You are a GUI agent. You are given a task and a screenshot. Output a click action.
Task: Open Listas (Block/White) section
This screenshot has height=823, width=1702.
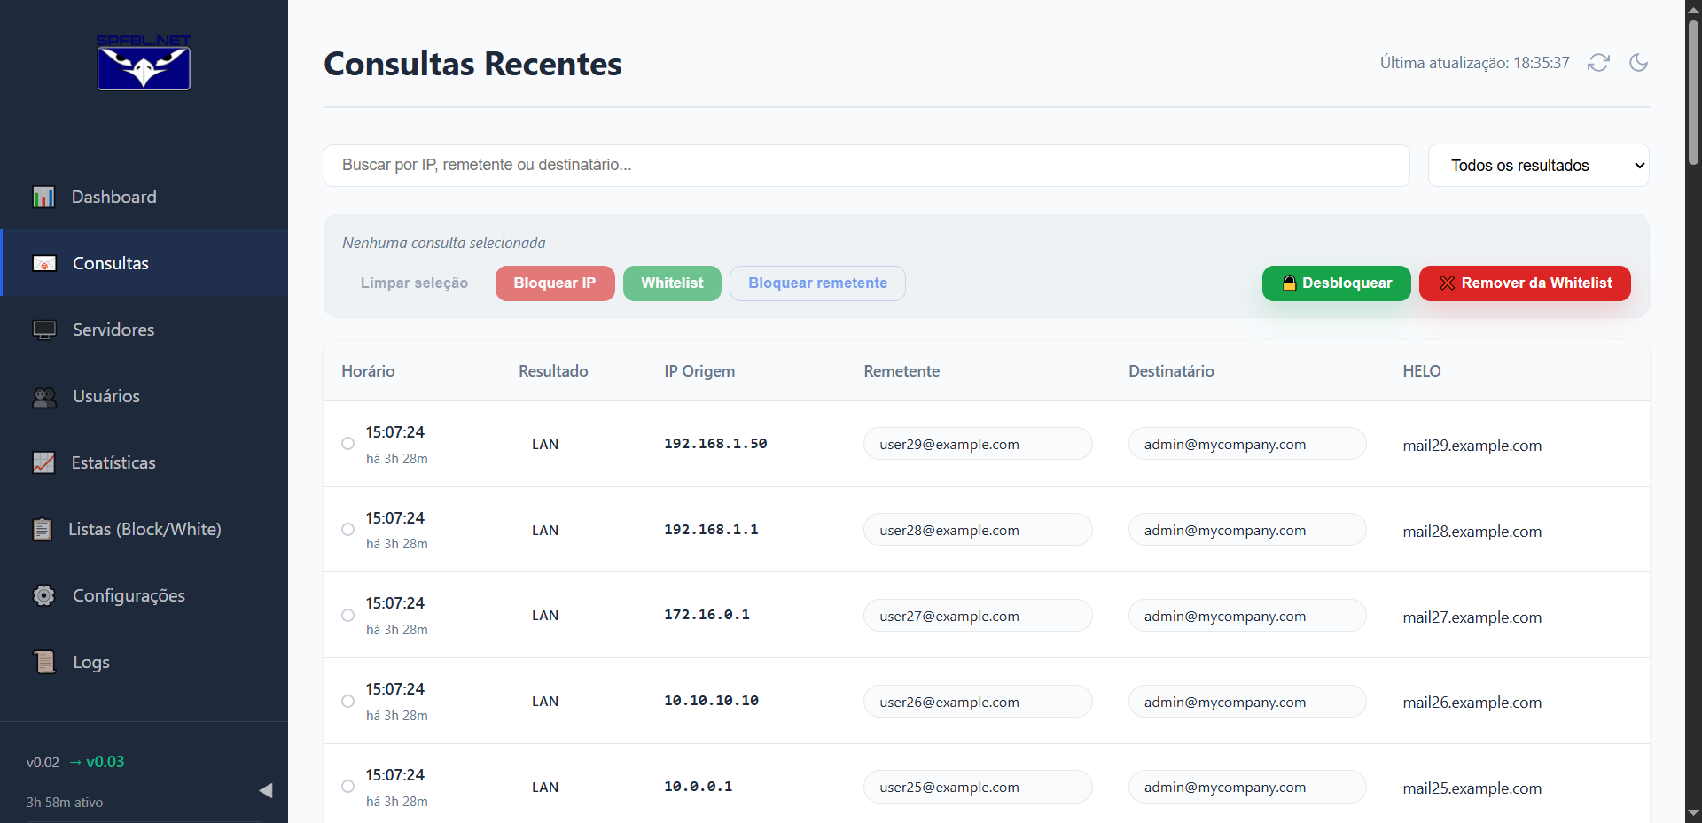pos(144,529)
